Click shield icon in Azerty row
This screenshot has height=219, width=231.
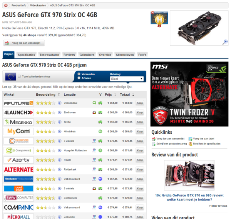click(x=94, y=160)
